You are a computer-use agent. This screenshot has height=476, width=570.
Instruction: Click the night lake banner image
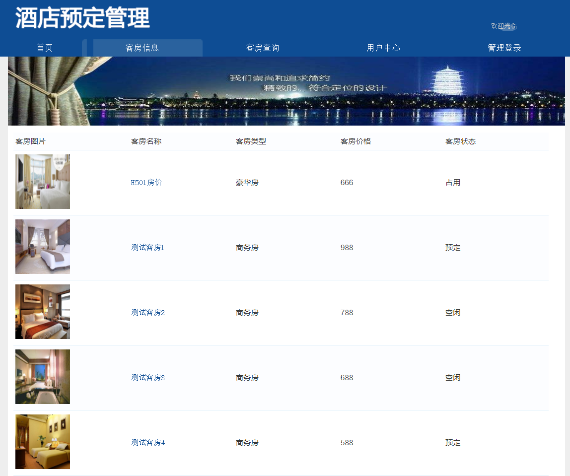tap(286, 91)
